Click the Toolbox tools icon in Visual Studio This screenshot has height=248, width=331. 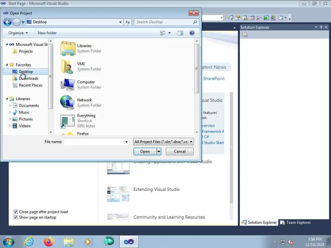[259, 18]
